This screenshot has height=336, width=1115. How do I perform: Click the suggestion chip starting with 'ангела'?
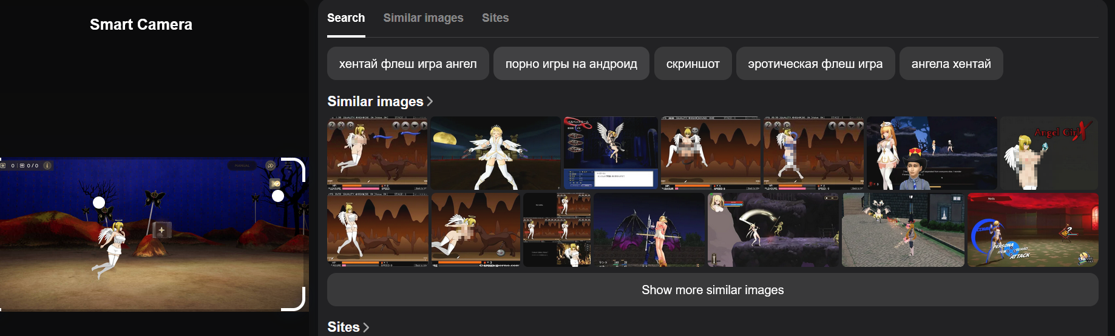[951, 64]
